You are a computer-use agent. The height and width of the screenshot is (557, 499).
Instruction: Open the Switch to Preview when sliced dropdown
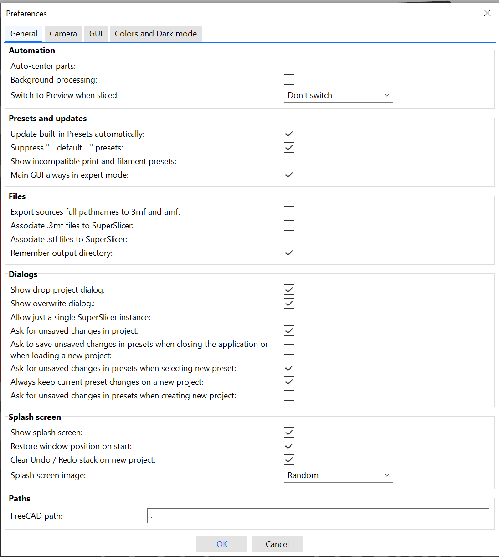338,95
